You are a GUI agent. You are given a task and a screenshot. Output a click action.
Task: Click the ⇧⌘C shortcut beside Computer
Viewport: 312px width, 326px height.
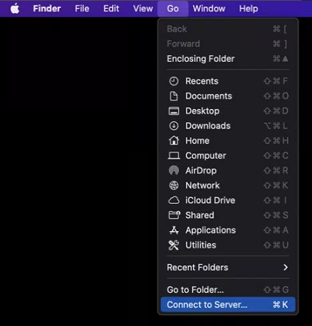click(x=276, y=156)
